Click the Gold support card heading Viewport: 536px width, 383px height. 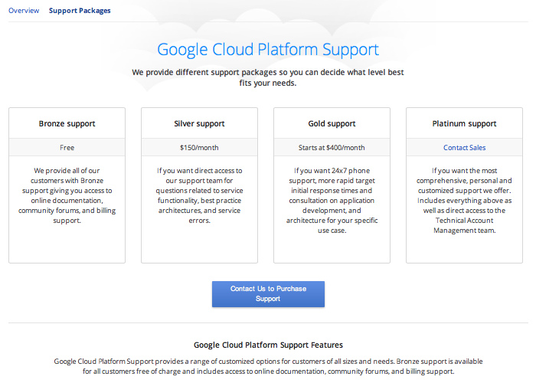tap(332, 123)
